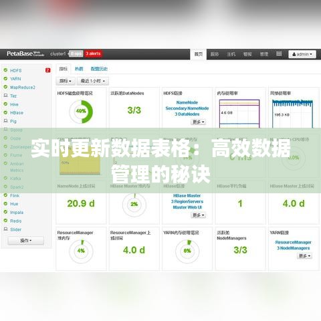Open the 最近1小时 time range dropdown

click(93, 81)
